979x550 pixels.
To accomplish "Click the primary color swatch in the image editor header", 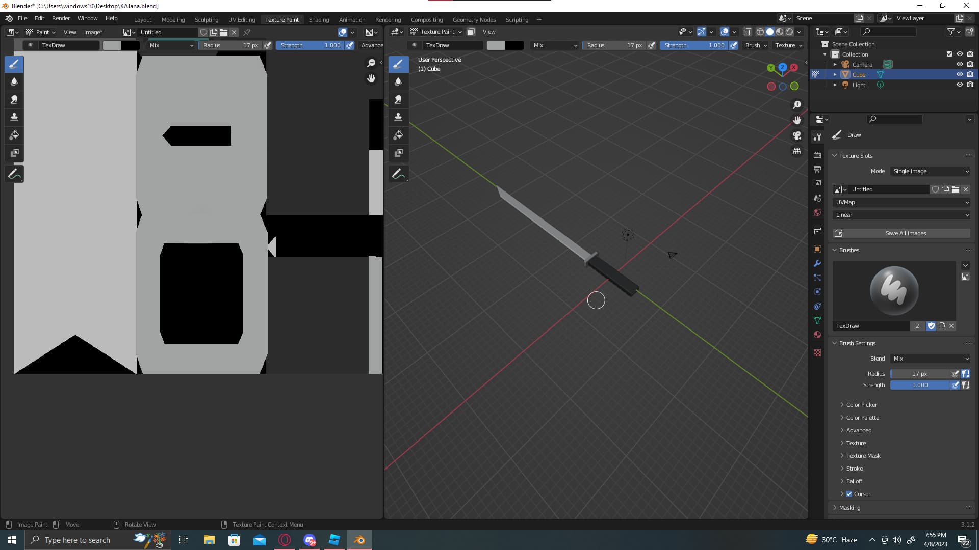I will point(112,45).
